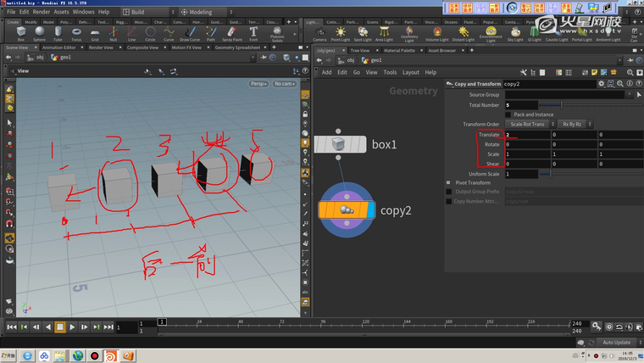
Task: Click the Persp viewport button
Action: click(x=259, y=84)
